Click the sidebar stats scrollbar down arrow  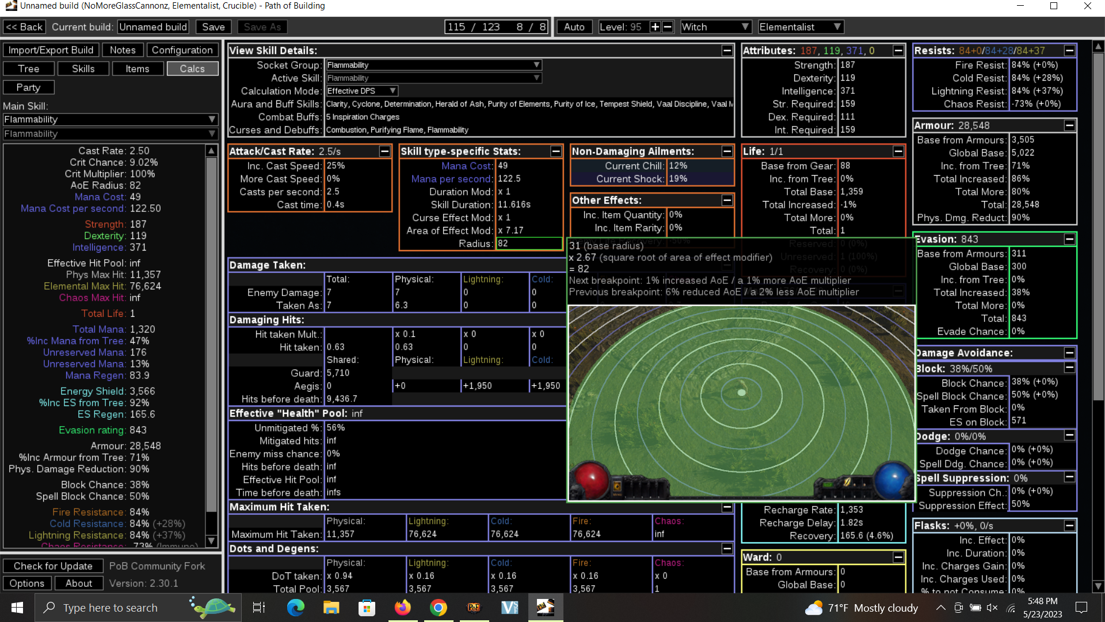point(211,541)
